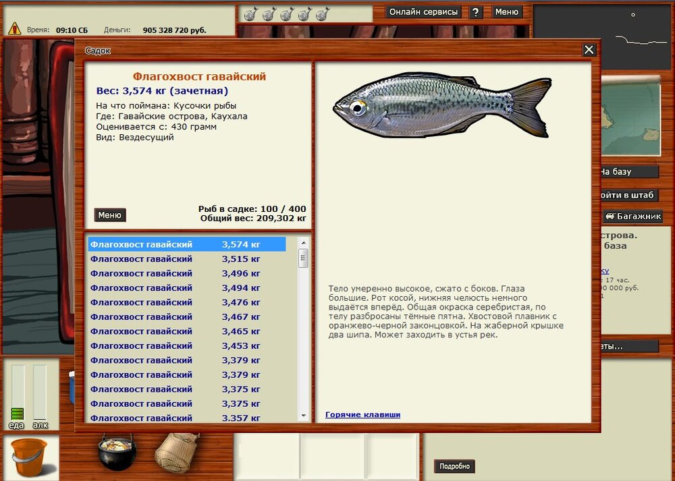
Task: Open the Горячие клавиши link
Action: coord(362,414)
